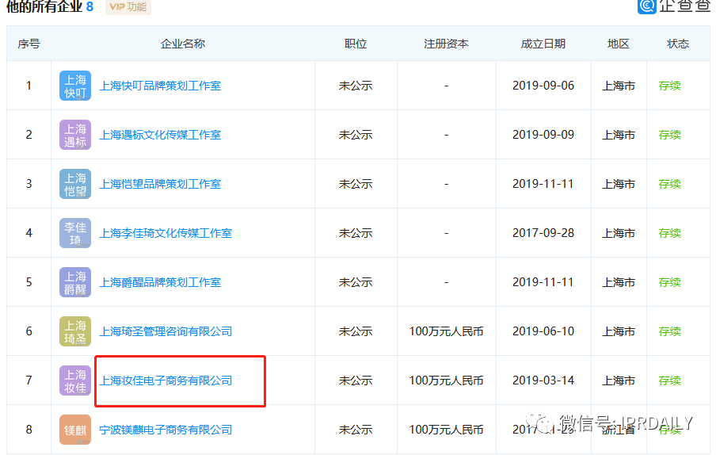This screenshot has width=716, height=455.
Task: Click the 企查查 logo icon
Action: (x=646, y=6)
